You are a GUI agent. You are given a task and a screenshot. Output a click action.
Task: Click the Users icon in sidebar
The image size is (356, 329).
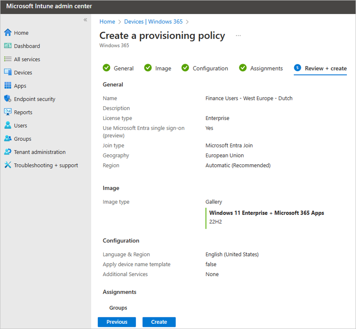(x=8, y=126)
